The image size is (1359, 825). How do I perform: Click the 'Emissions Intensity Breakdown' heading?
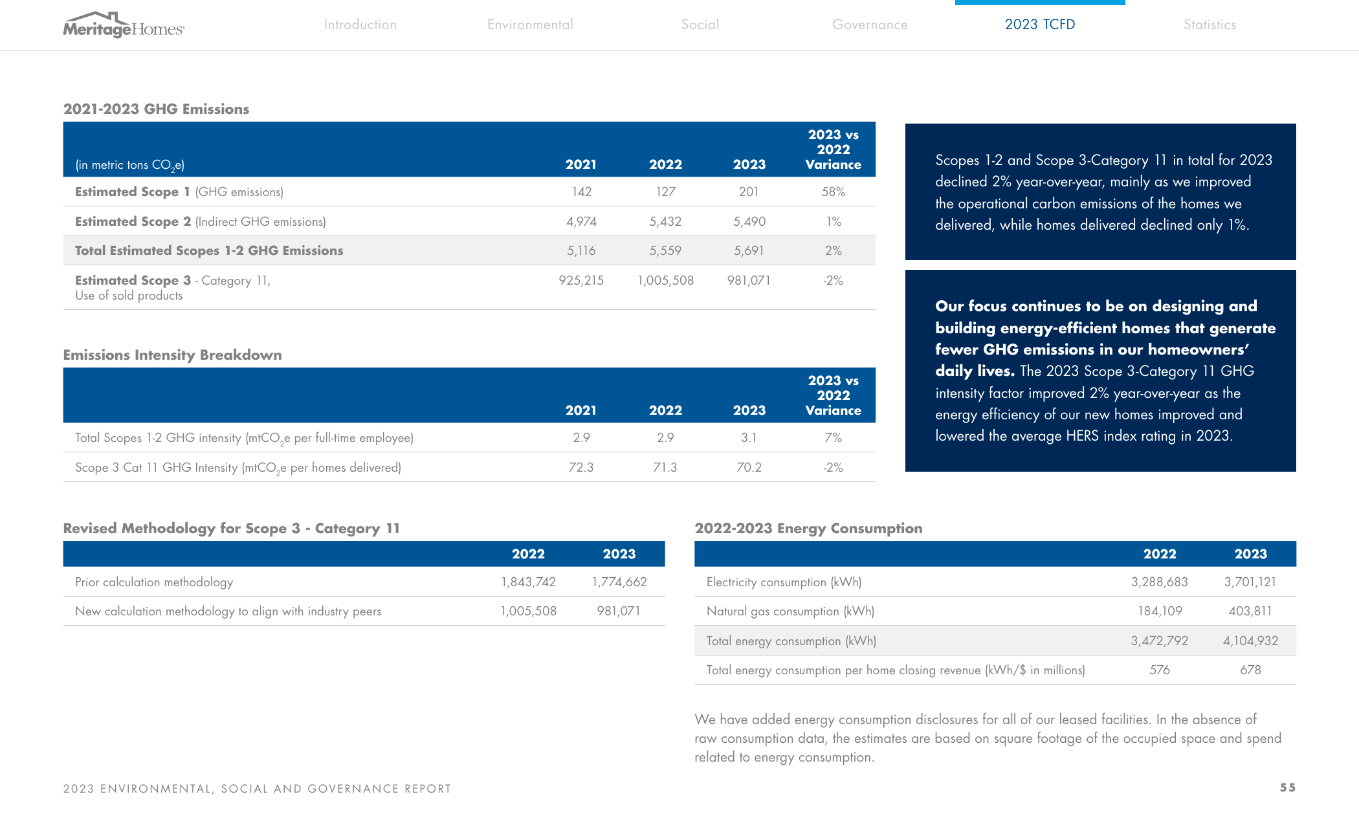pos(172,355)
